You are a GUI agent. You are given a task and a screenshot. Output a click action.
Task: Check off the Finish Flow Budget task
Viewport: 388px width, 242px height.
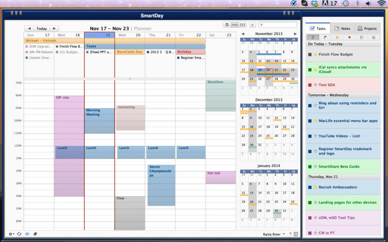pyautogui.click(x=310, y=54)
